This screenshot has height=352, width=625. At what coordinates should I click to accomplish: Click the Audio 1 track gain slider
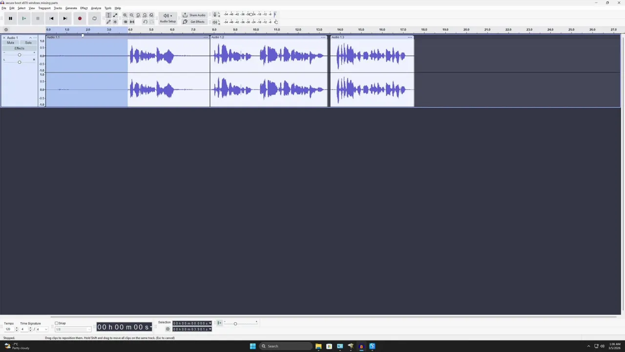tap(20, 55)
